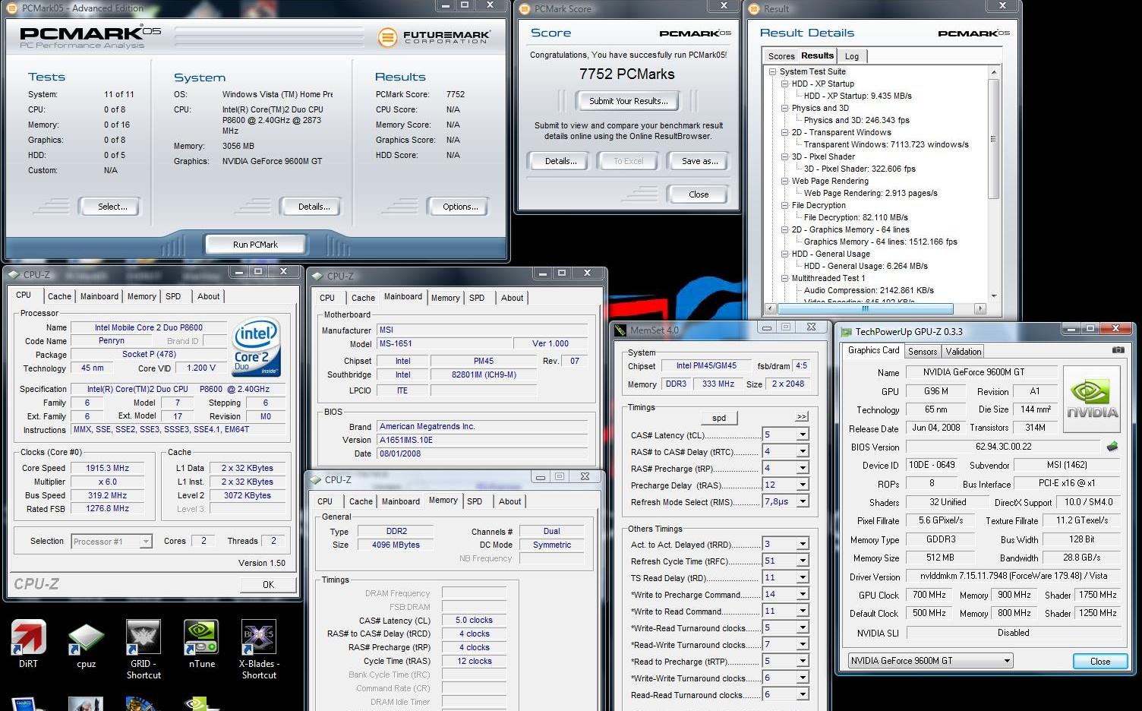Click the BIOS Version field in GPU-Z

[1003, 447]
